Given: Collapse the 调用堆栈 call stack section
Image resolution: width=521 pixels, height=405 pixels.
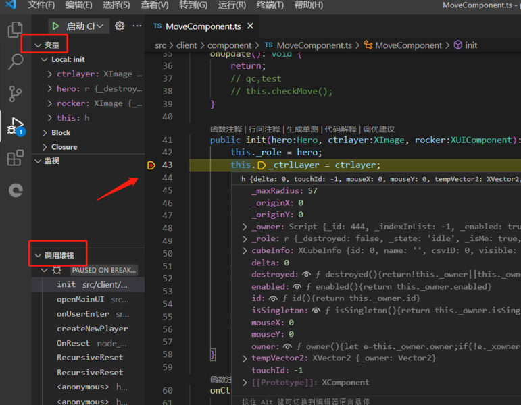Looking at the screenshot, I should tap(38, 256).
